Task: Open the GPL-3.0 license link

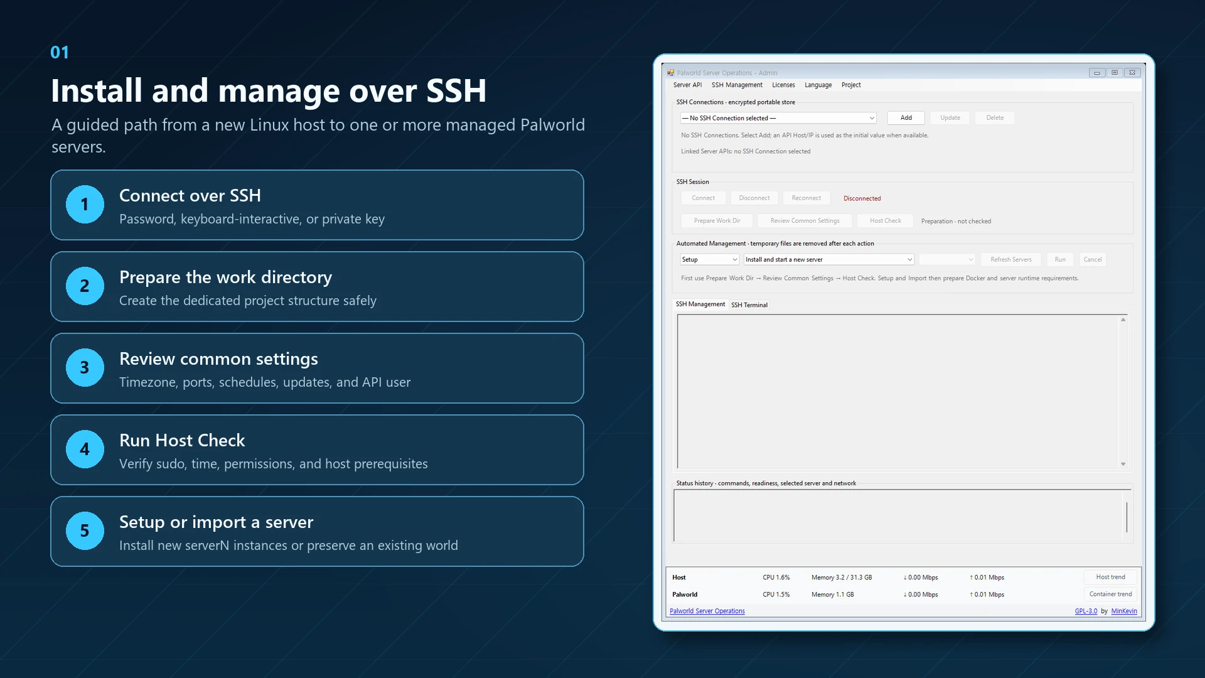Action: coord(1086,611)
